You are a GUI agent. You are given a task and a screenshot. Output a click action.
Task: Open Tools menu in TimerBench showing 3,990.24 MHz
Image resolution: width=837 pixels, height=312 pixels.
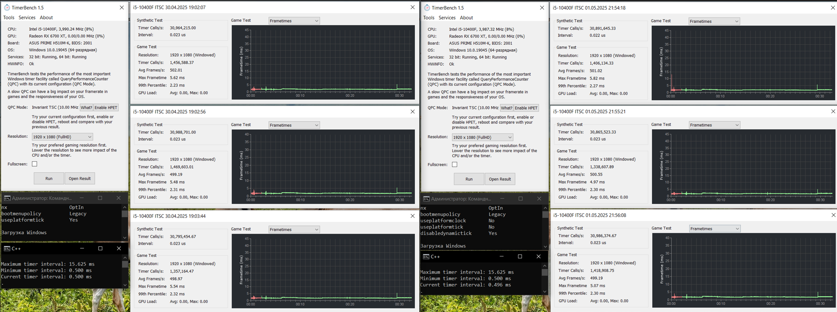(x=9, y=18)
